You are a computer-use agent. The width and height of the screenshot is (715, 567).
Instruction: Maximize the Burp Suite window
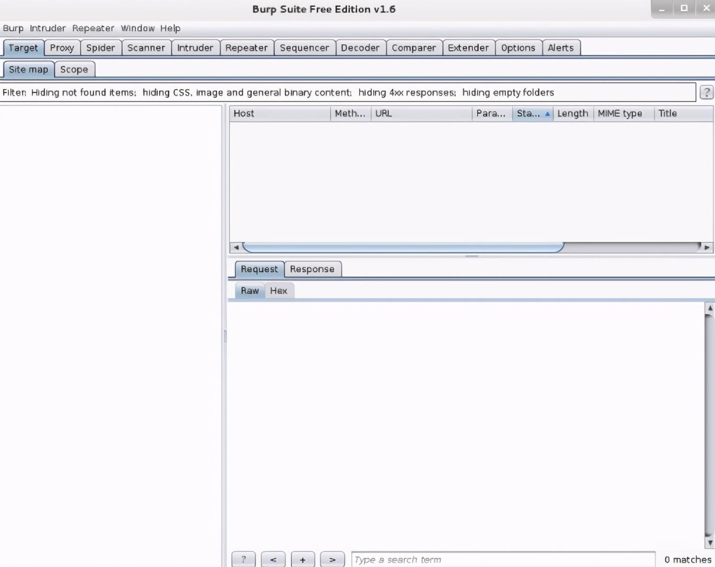tap(684, 9)
